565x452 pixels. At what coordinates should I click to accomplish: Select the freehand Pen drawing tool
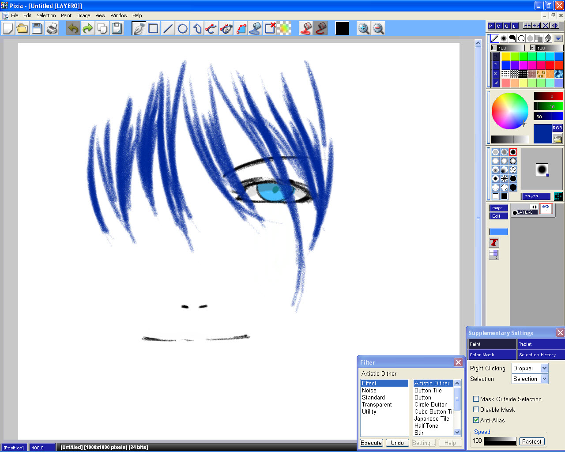click(138, 28)
